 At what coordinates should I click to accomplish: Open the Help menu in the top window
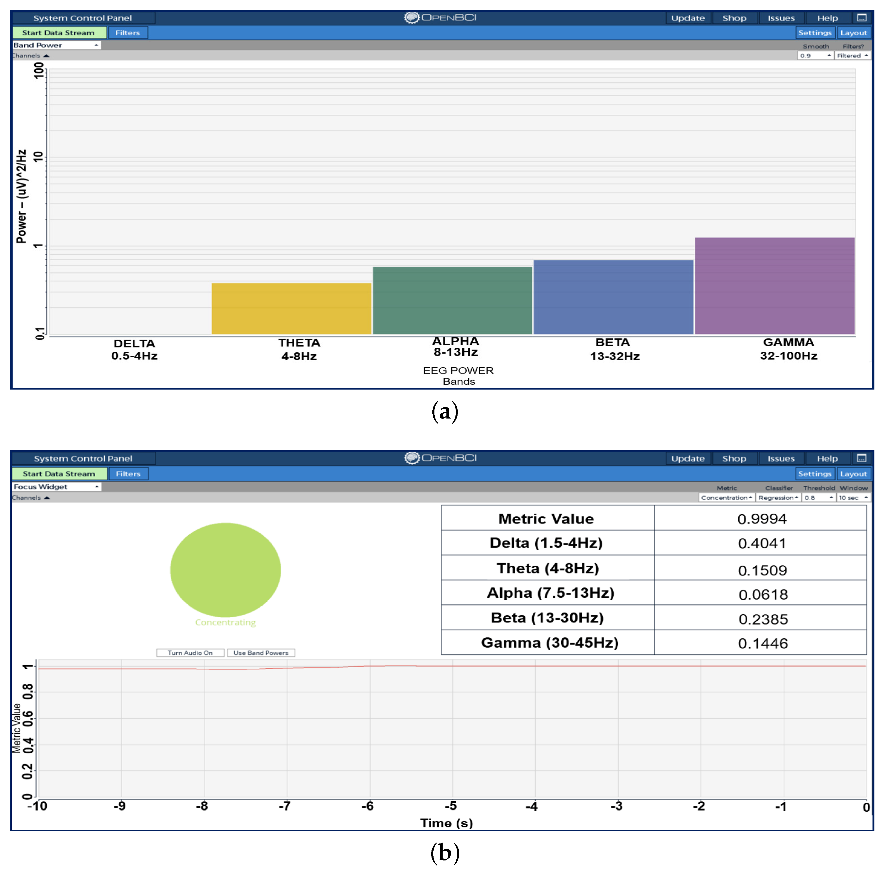[827, 18]
